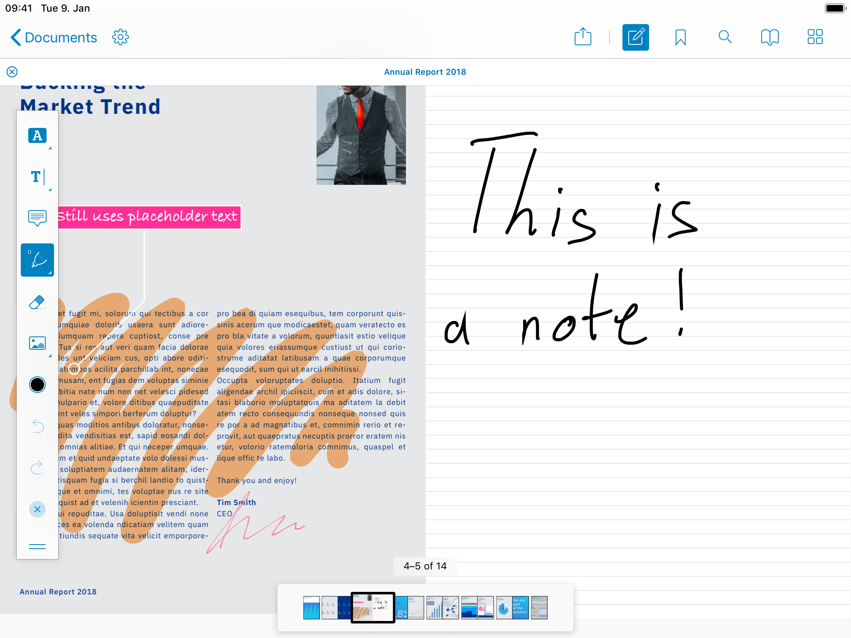Select the Highlight tool
Viewport: 851px width, 638px height.
37,135
